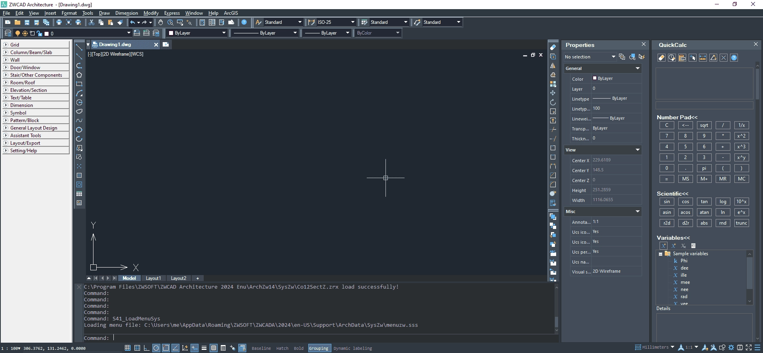Collapse the General section in Properties
Screen dimensions: 763x353
(x=638, y=68)
